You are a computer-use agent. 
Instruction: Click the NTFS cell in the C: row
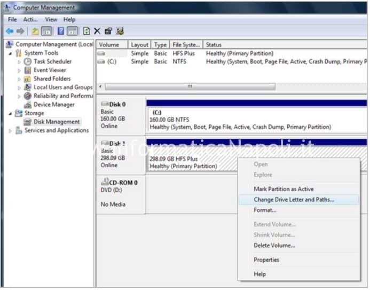[x=179, y=62]
